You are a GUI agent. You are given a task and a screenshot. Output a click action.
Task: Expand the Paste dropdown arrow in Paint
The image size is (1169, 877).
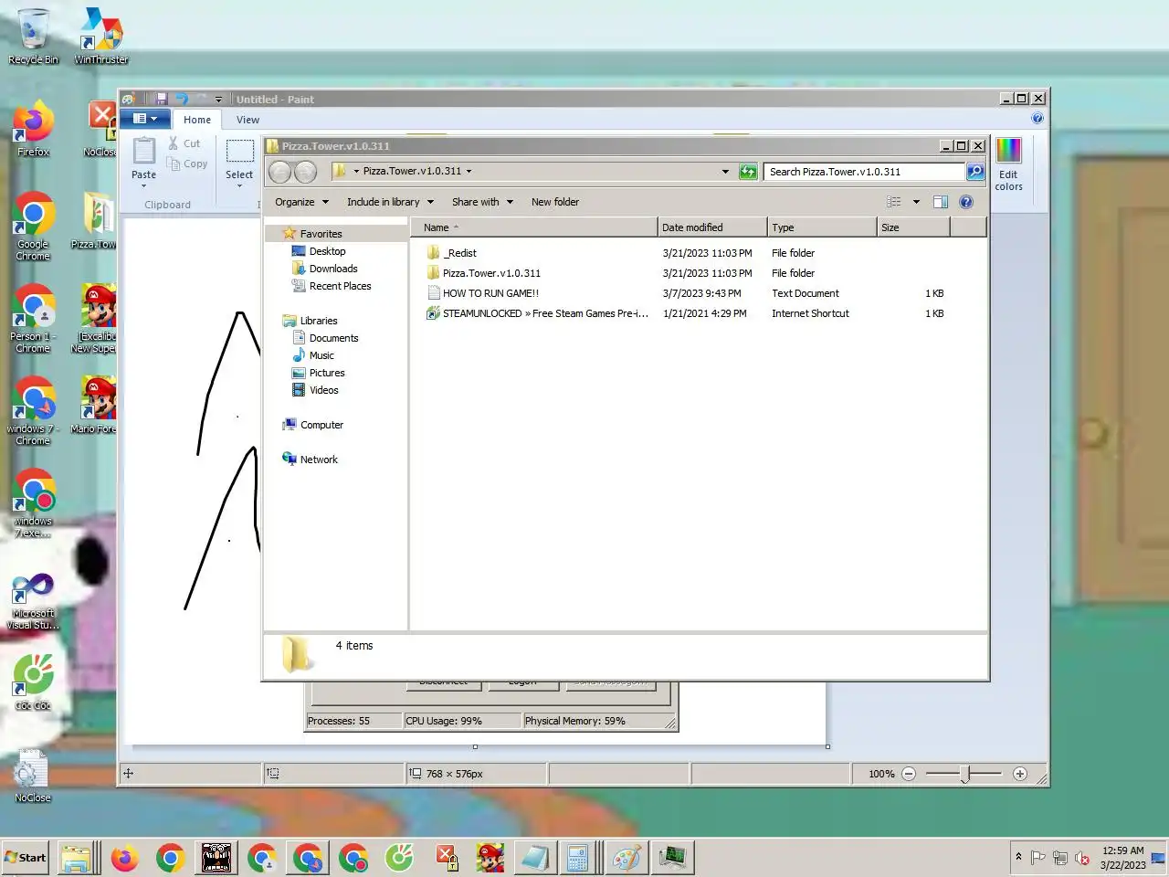pos(143,186)
